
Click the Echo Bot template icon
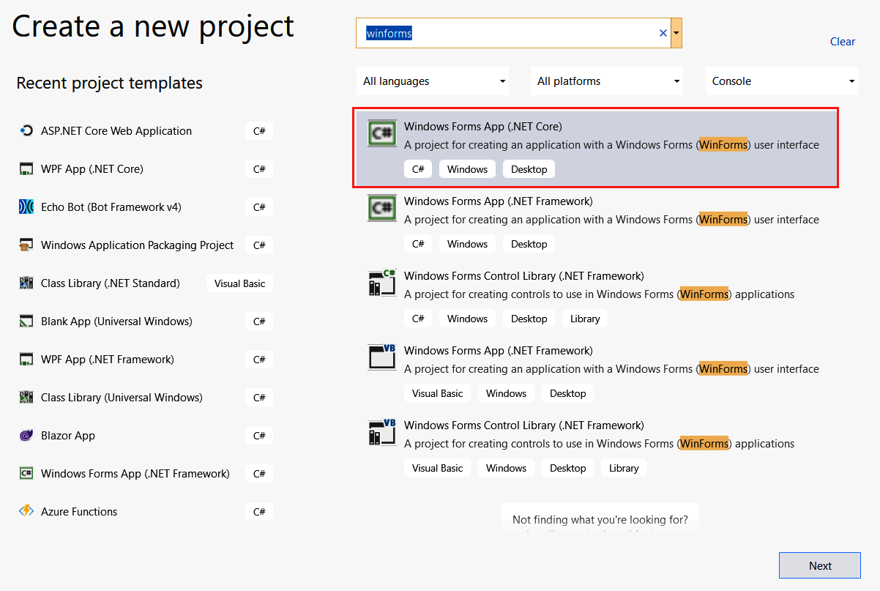coord(26,207)
